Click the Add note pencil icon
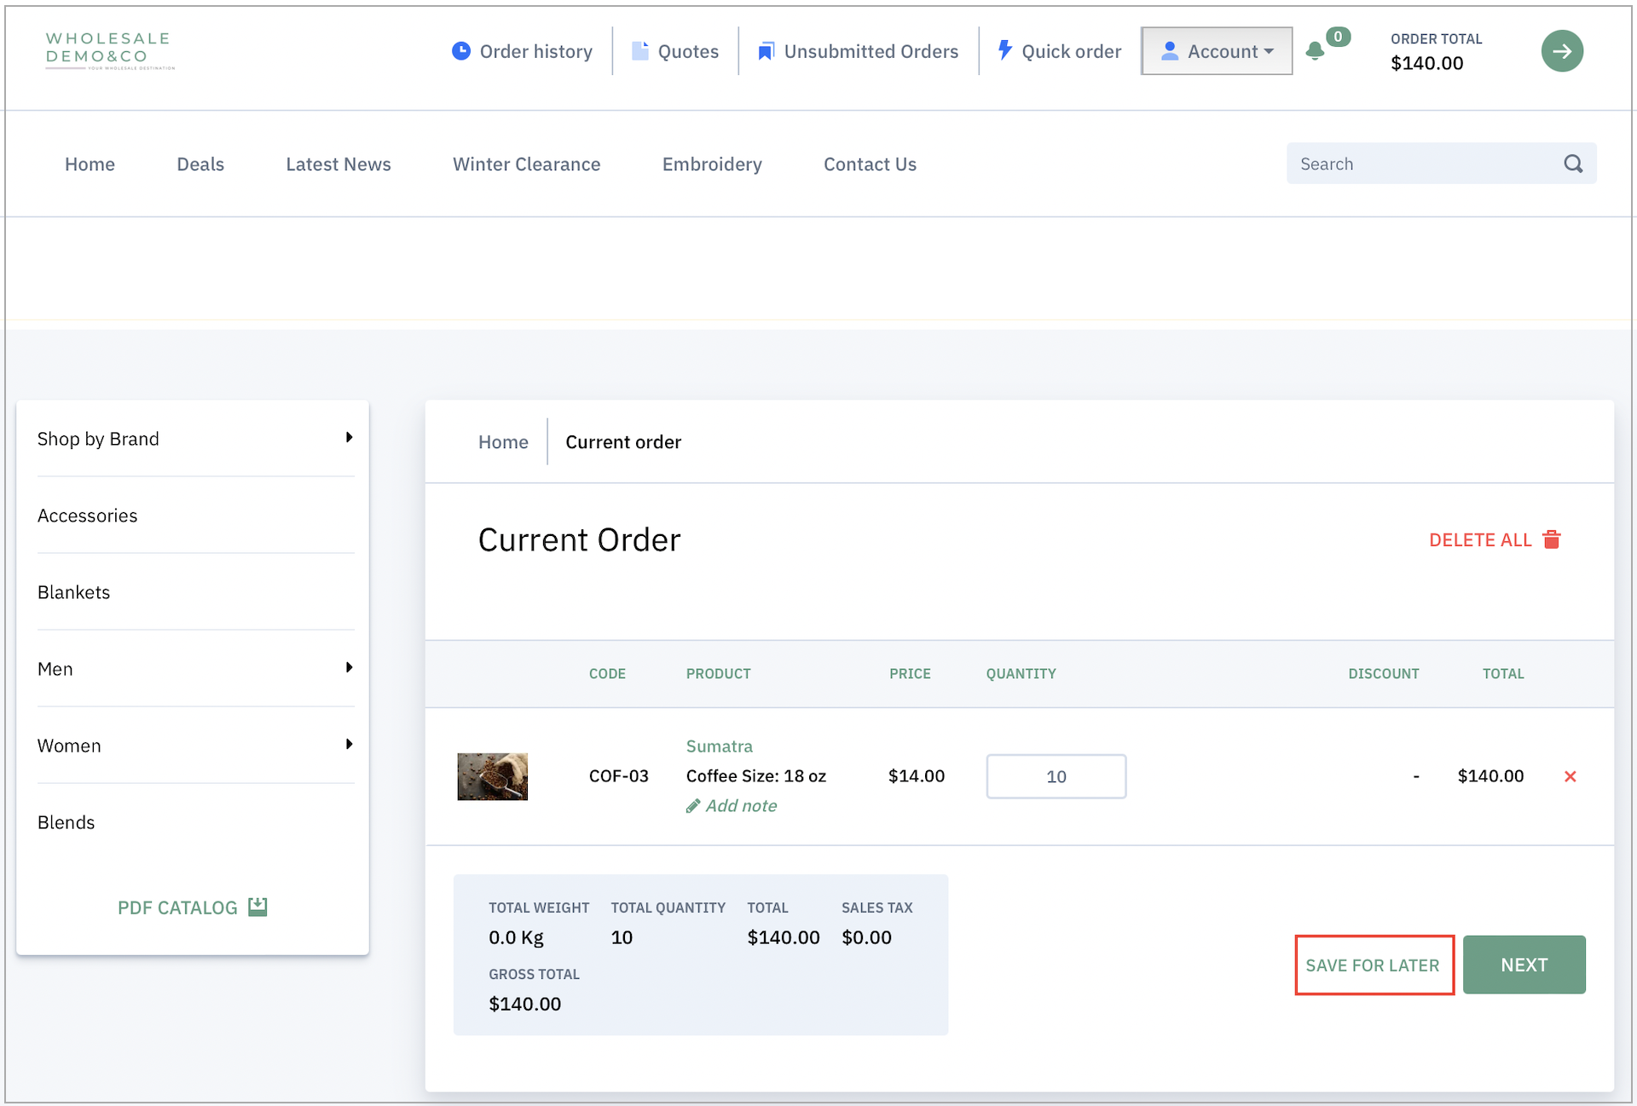Viewport: 1637px width, 1106px height. (x=693, y=806)
